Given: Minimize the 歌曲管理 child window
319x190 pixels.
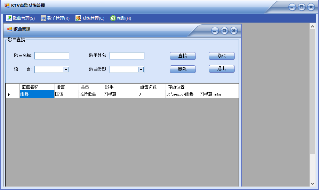Looking at the screenshot, I should (x=215, y=31).
